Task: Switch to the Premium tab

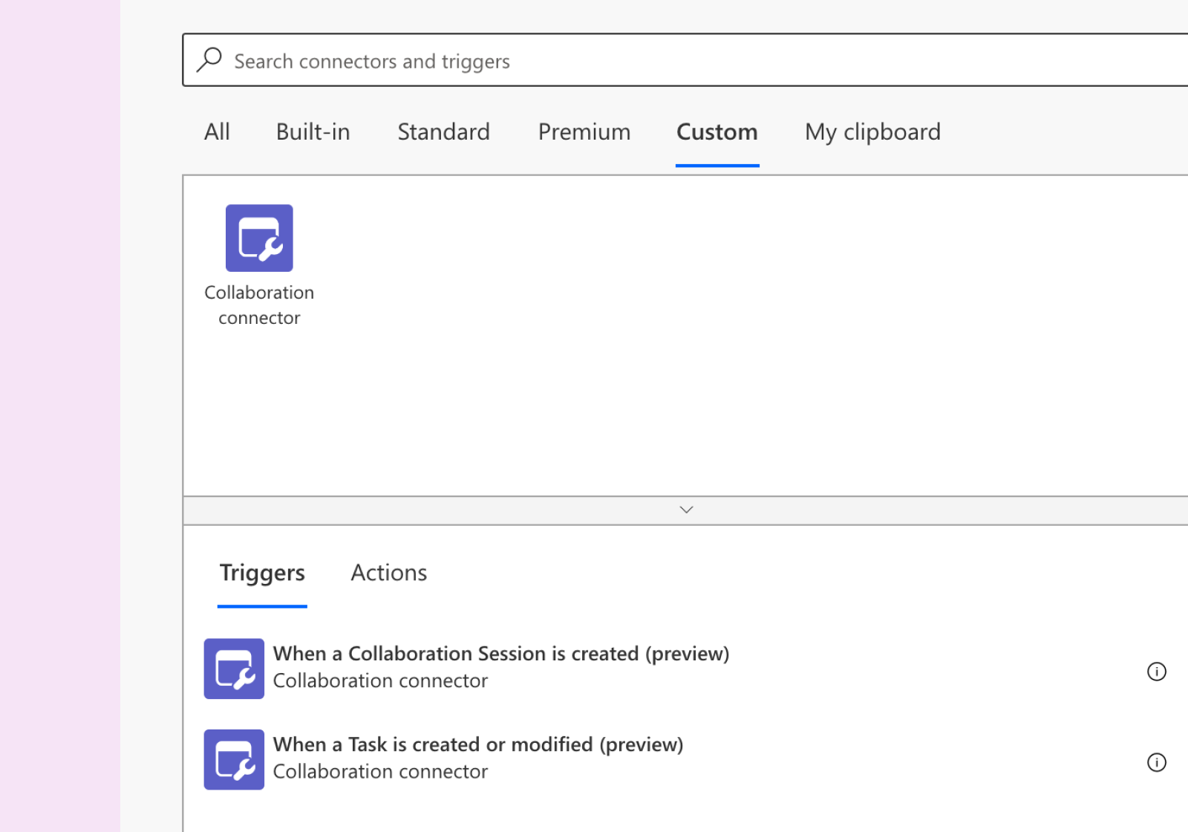Action: click(x=584, y=131)
